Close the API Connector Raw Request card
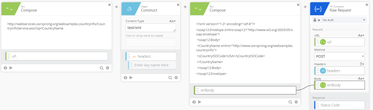373x110 pixels. pyautogui.click(x=367, y=5)
